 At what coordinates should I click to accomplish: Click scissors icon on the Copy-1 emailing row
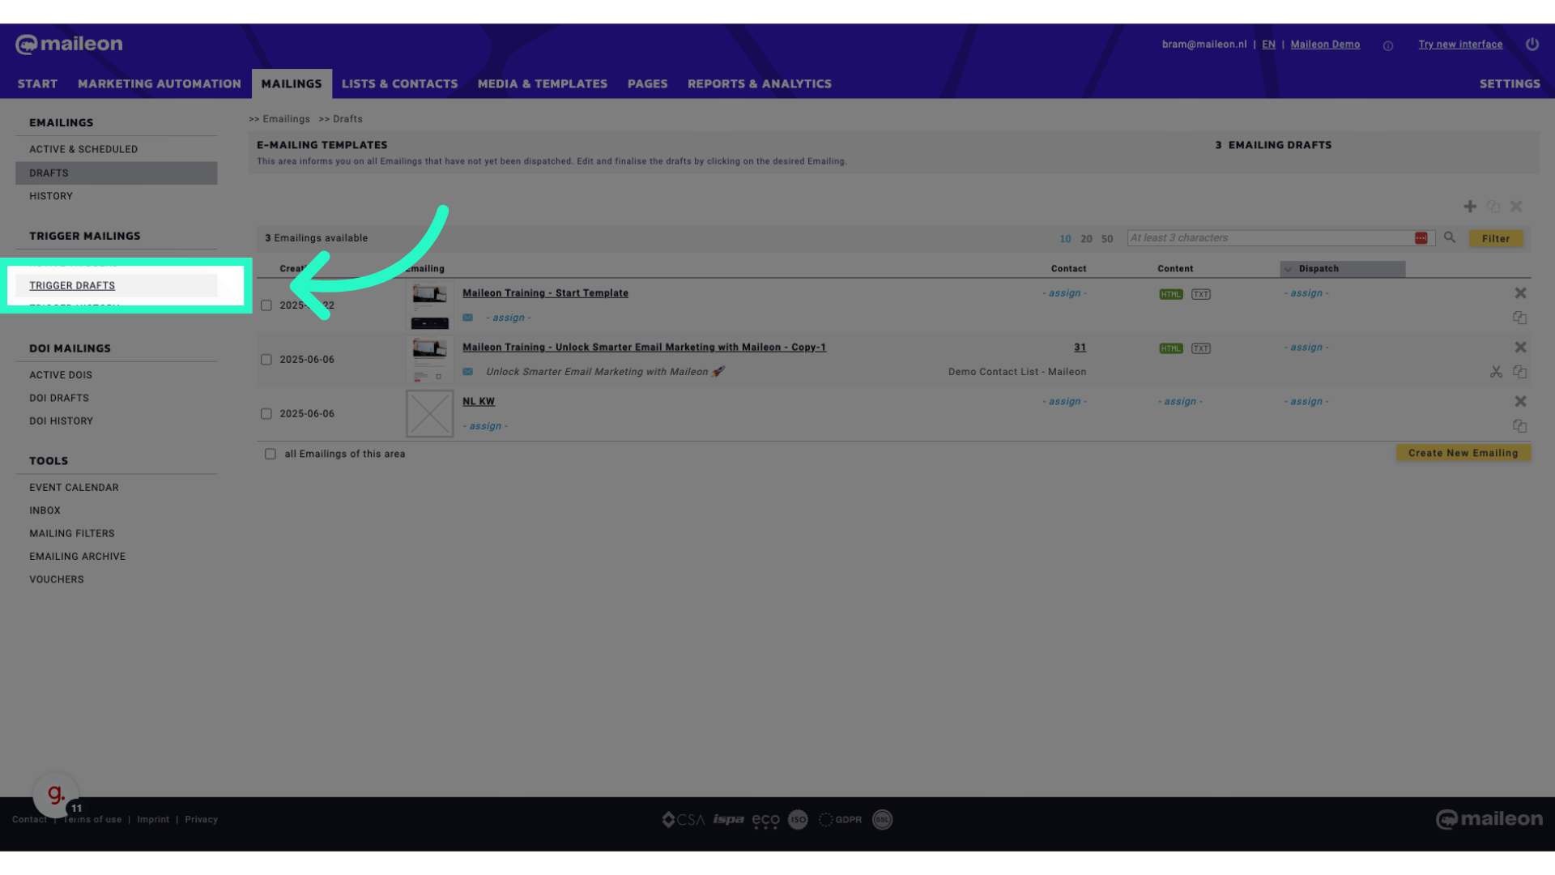tap(1496, 372)
